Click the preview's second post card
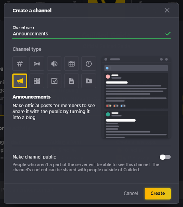This screenshot has height=207, width=183. 136,124
